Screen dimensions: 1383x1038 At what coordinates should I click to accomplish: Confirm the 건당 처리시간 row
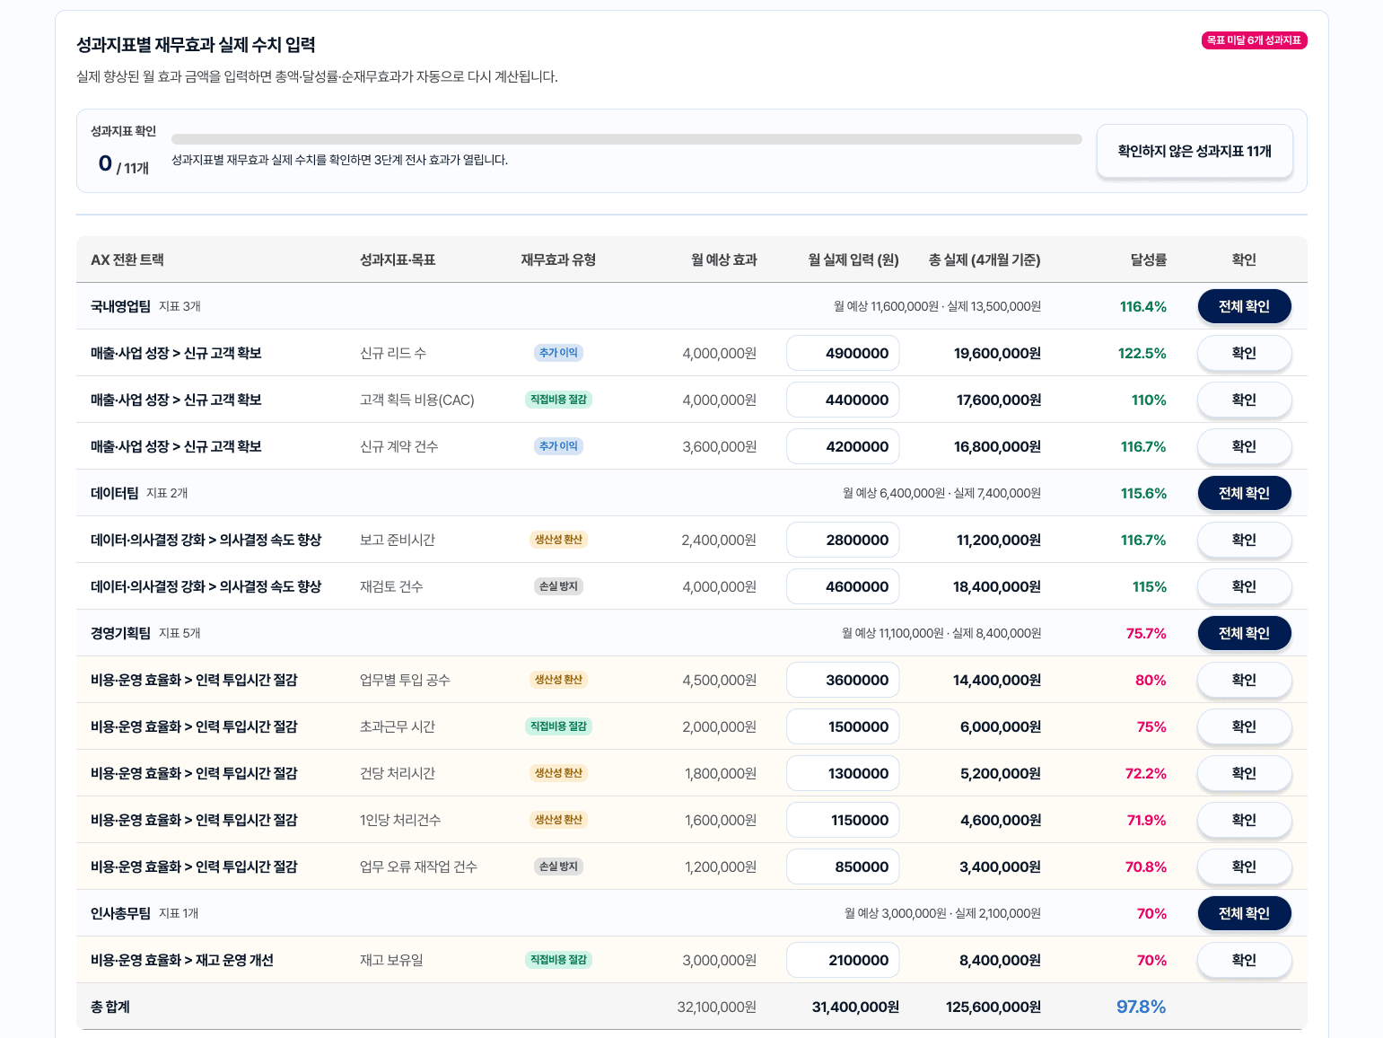[x=1244, y=773]
